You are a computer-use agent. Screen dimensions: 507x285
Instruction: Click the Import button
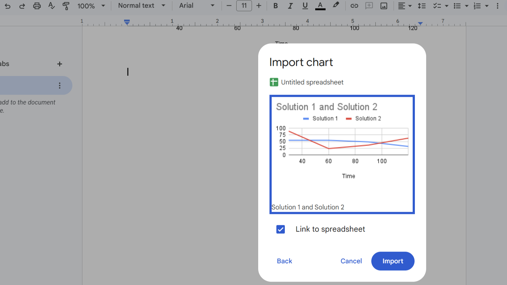[393, 261]
